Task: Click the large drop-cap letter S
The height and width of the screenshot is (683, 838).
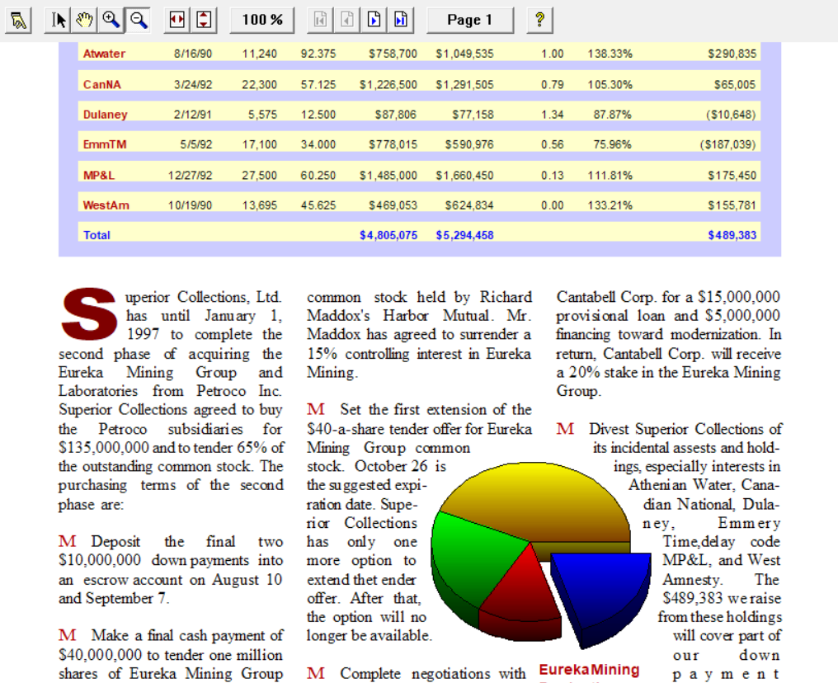Action: tap(89, 313)
